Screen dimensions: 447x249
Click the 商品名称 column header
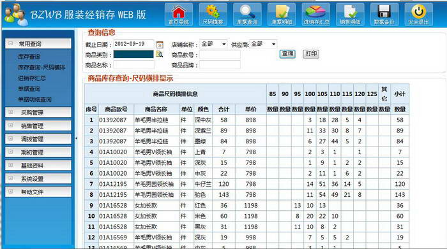coord(156,109)
